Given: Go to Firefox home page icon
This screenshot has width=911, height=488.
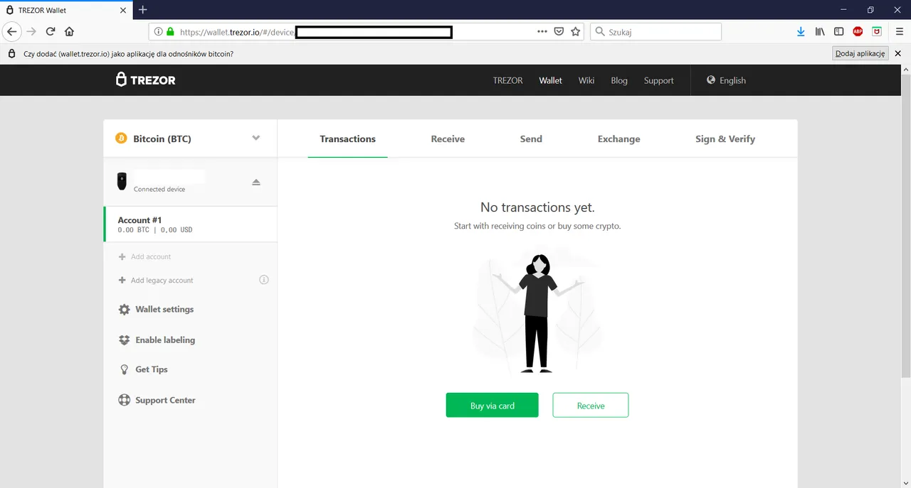Looking at the screenshot, I should click(x=69, y=31).
